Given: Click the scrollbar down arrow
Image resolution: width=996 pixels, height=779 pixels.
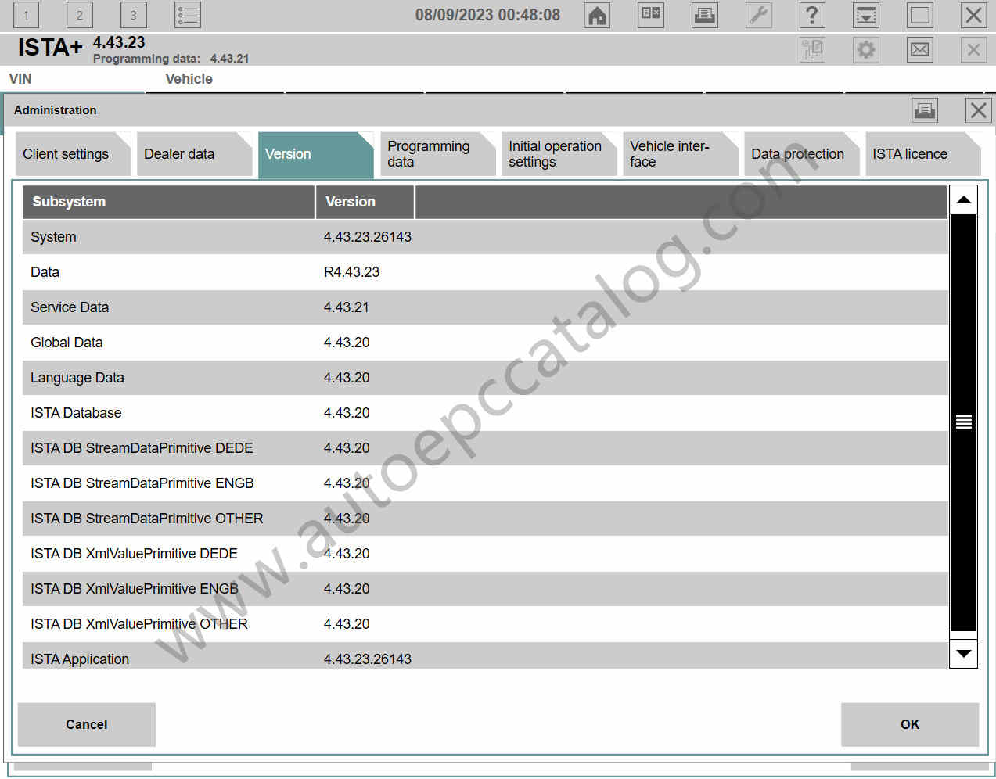Looking at the screenshot, I should click(x=964, y=653).
